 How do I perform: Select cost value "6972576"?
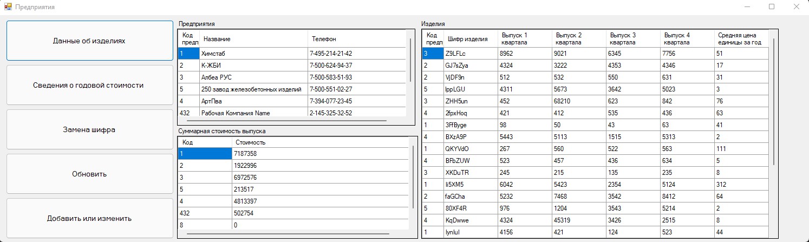(x=319, y=178)
